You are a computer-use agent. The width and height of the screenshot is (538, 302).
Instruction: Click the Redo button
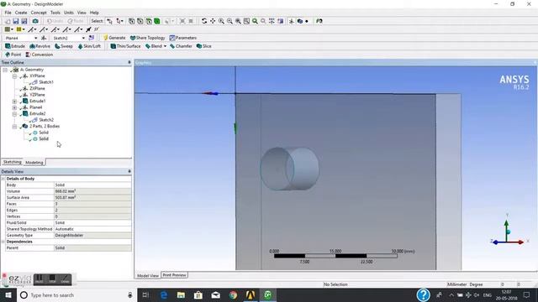pos(76,21)
